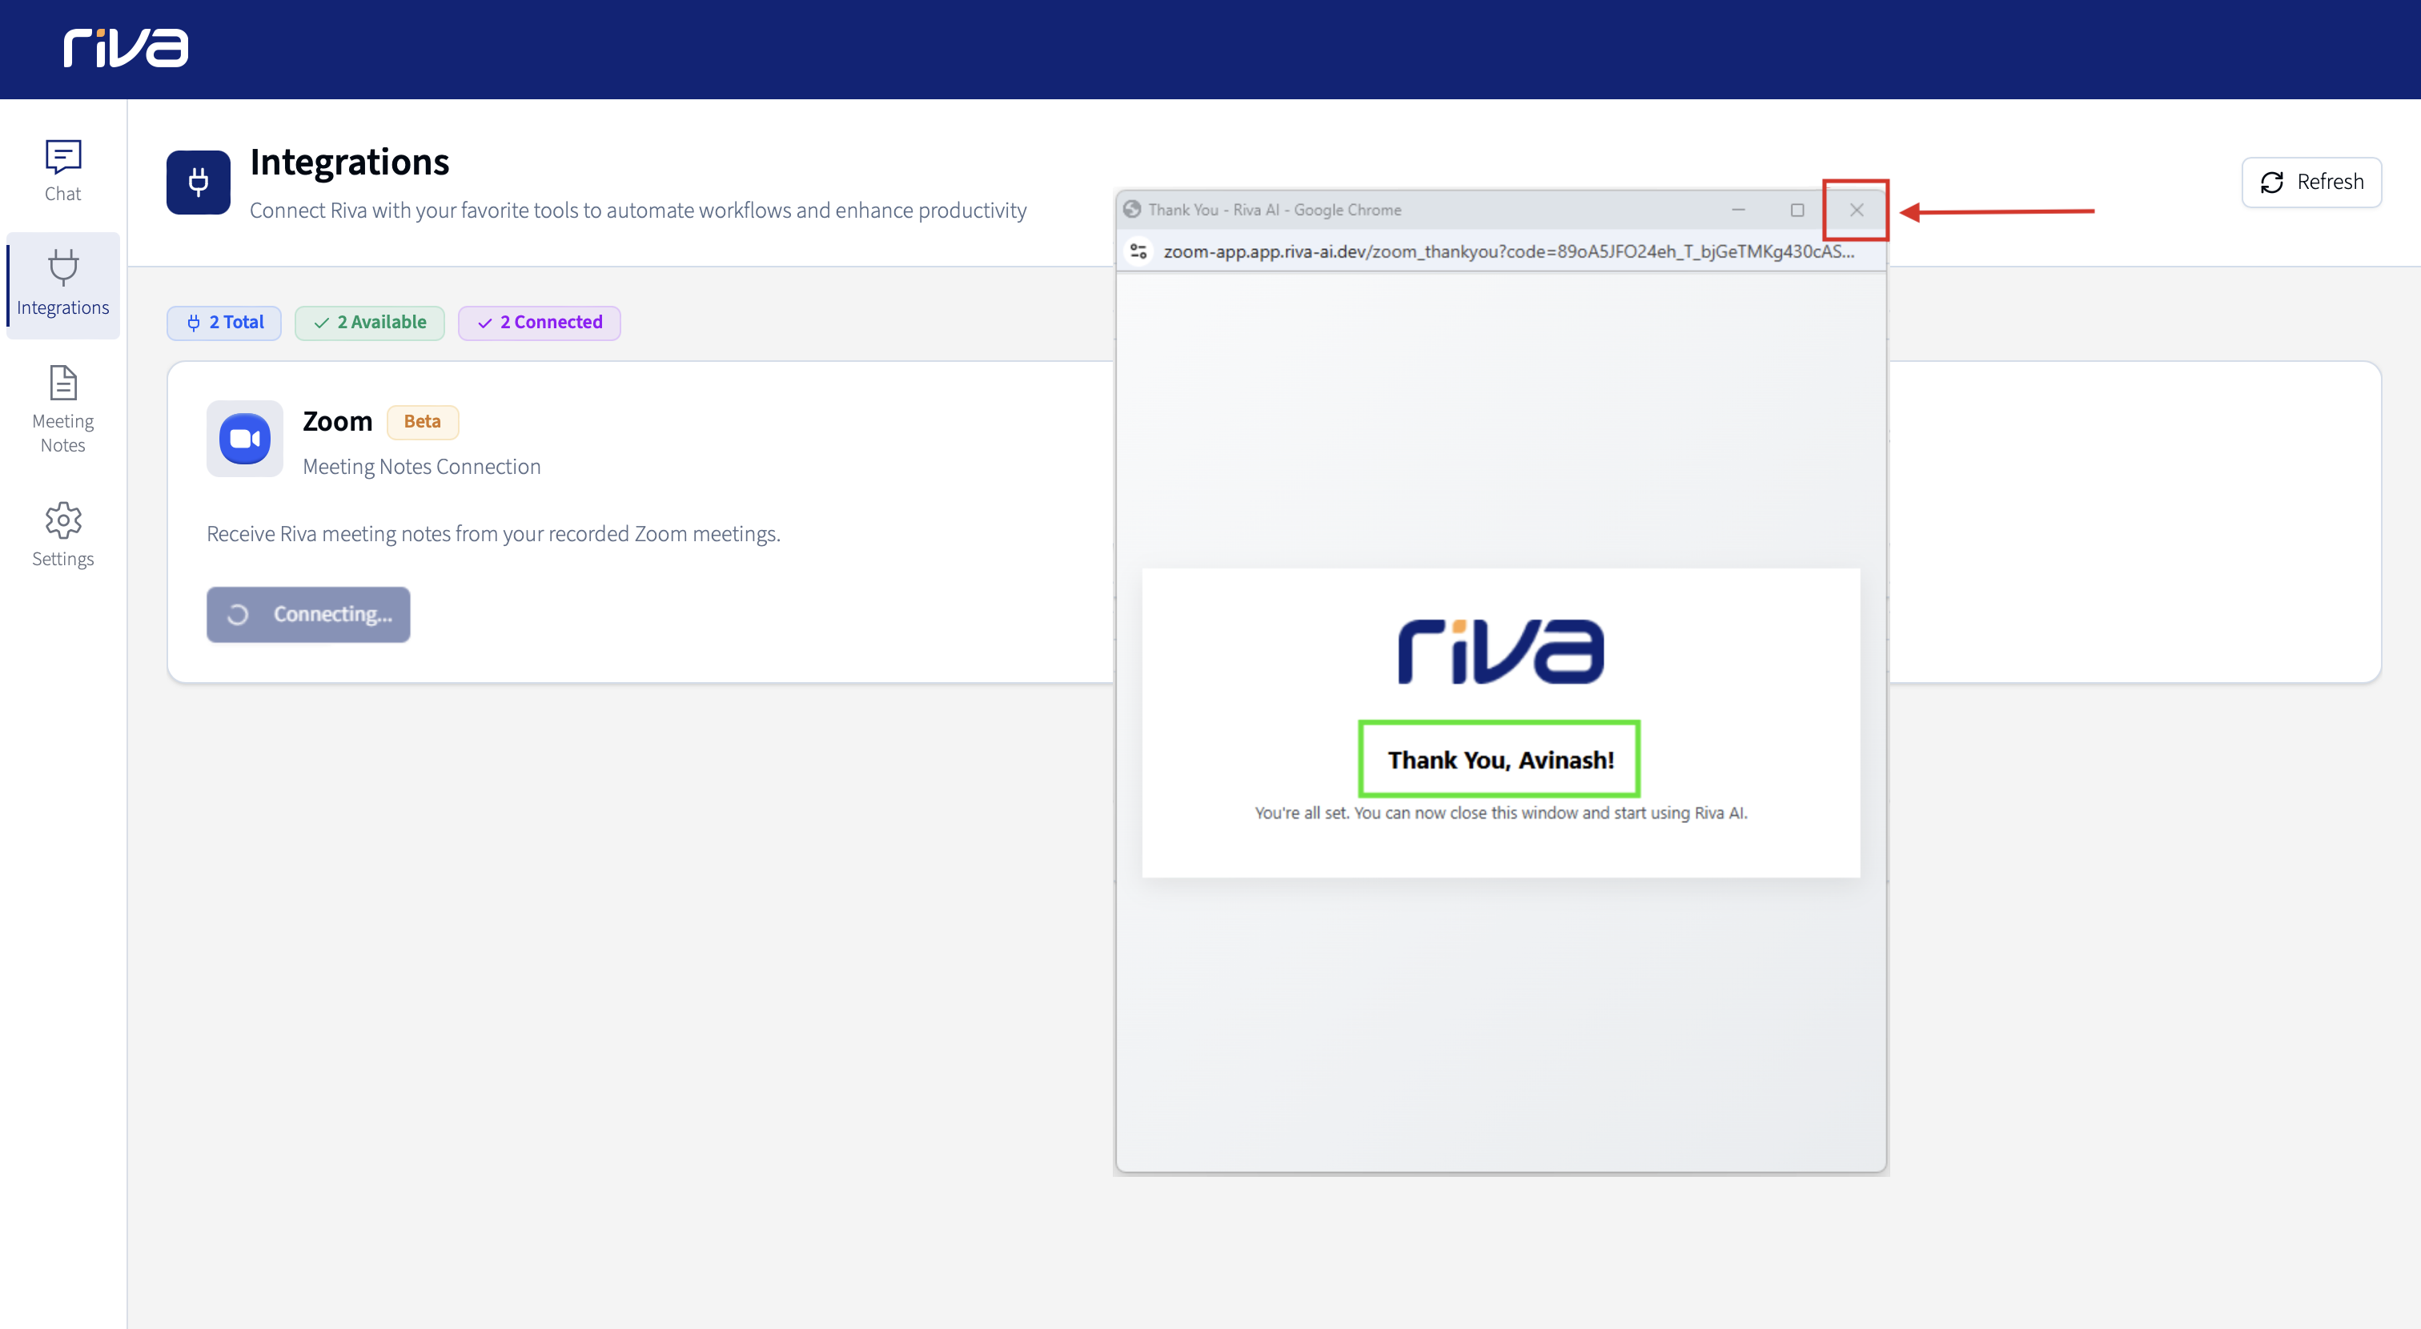Click the Riva logo inside the popup
Image resolution: width=2421 pixels, height=1329 pixels.
click(x=1501, y=652)
